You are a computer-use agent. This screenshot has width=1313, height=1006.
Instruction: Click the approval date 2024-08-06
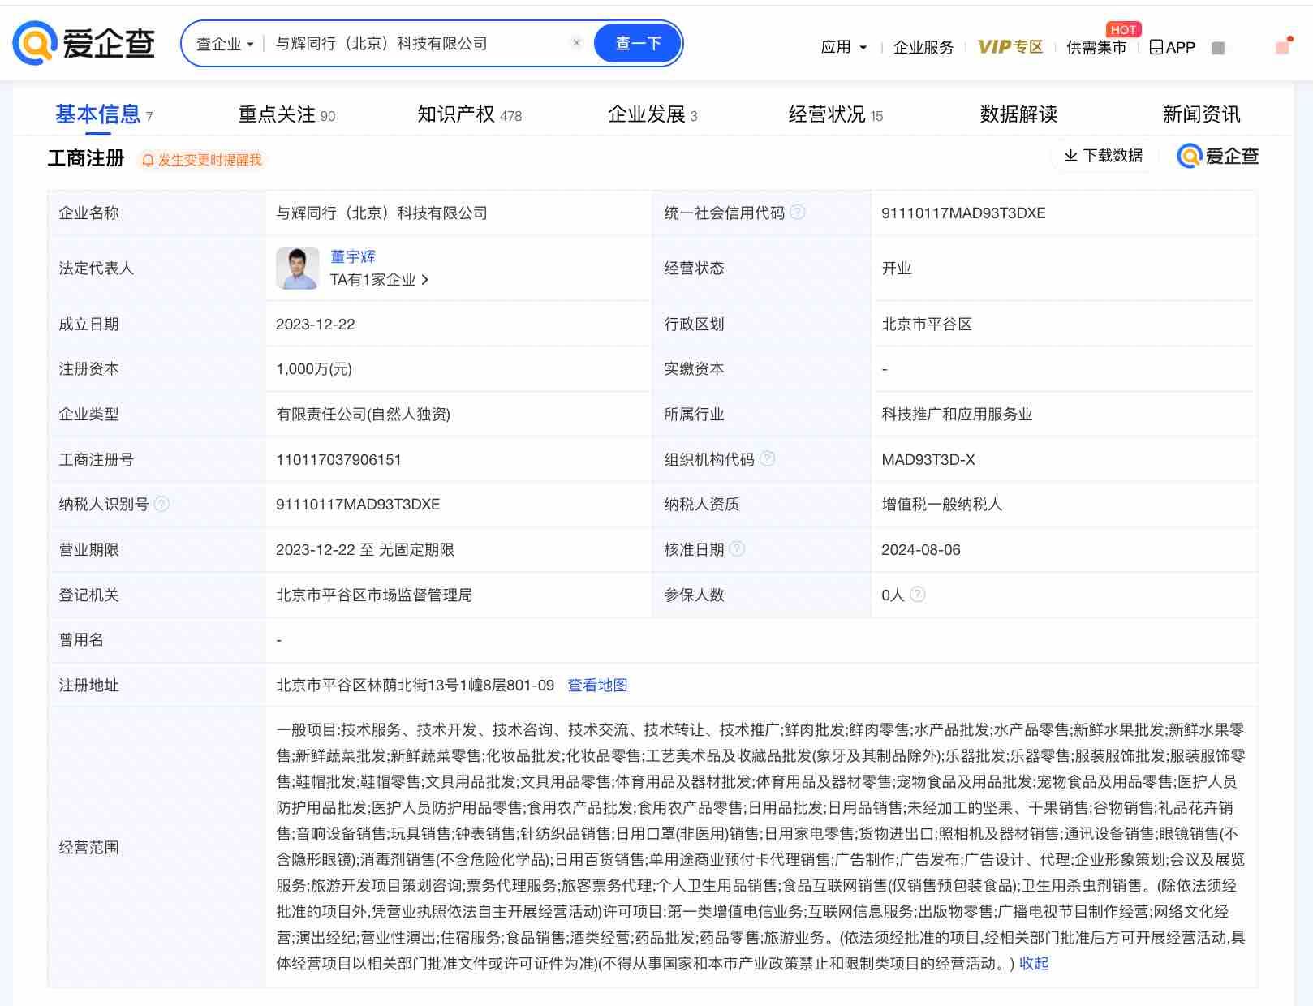click(x=921, y=550)
